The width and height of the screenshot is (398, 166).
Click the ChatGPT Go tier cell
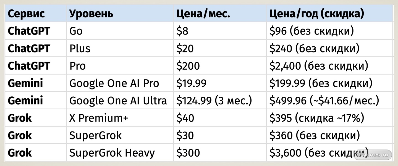[76, 31]
